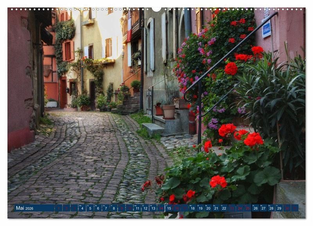Select red holiday date 24
The width and height of the screenshot is (313, 226).
[240, 208]
